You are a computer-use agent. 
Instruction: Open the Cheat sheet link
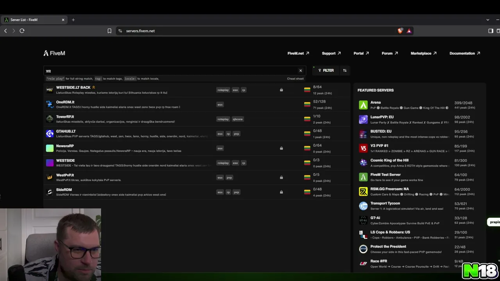pos(295,78)
